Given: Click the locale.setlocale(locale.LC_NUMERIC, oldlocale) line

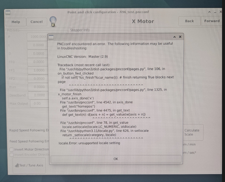Looking at the screenshot, I should [99, 127].
